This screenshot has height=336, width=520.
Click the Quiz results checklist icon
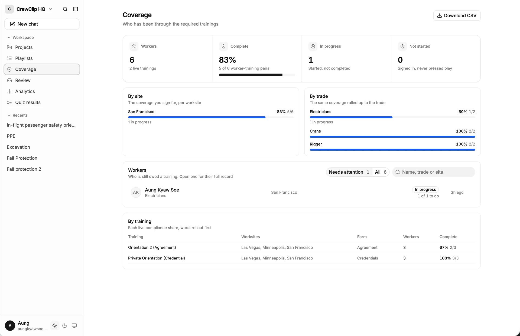point(9,103)
